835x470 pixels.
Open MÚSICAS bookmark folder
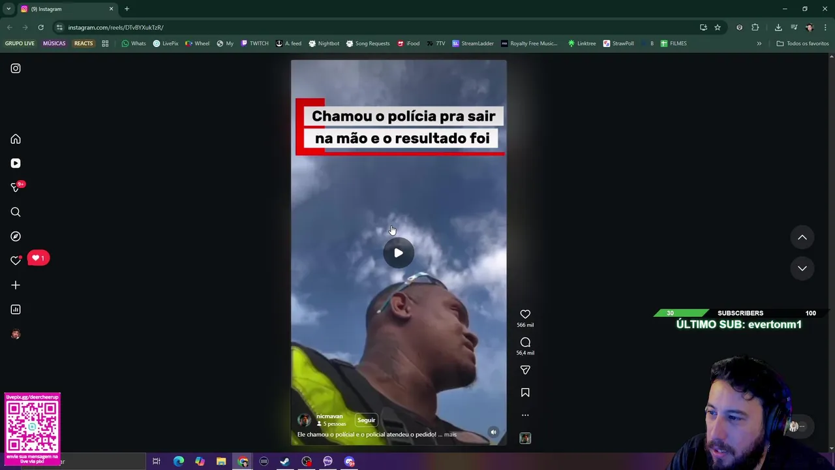pyautogui.click(x=54, y=44)
